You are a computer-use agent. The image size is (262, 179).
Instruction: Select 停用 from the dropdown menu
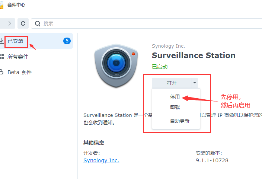coord(175,97)
